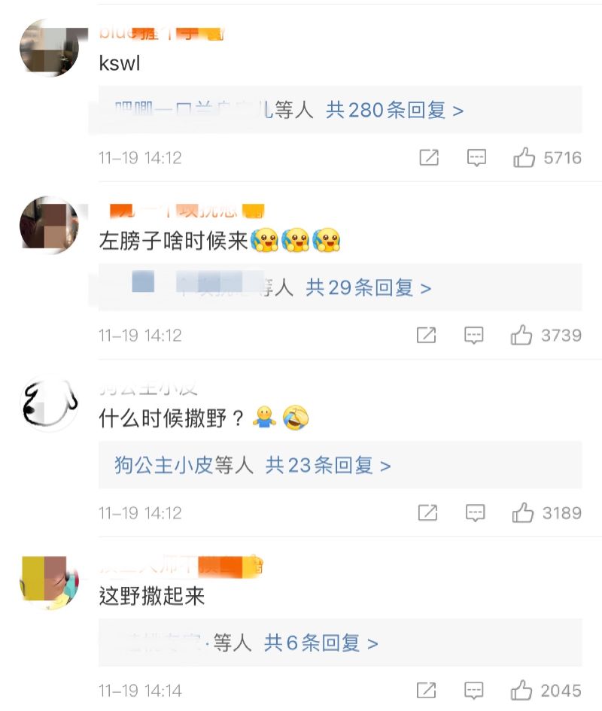Tap the reply icon on the 什么时候撒野 comment
The width and height of the screenshot is (602, 711).
pyautogui.click(x=475, y=513)
